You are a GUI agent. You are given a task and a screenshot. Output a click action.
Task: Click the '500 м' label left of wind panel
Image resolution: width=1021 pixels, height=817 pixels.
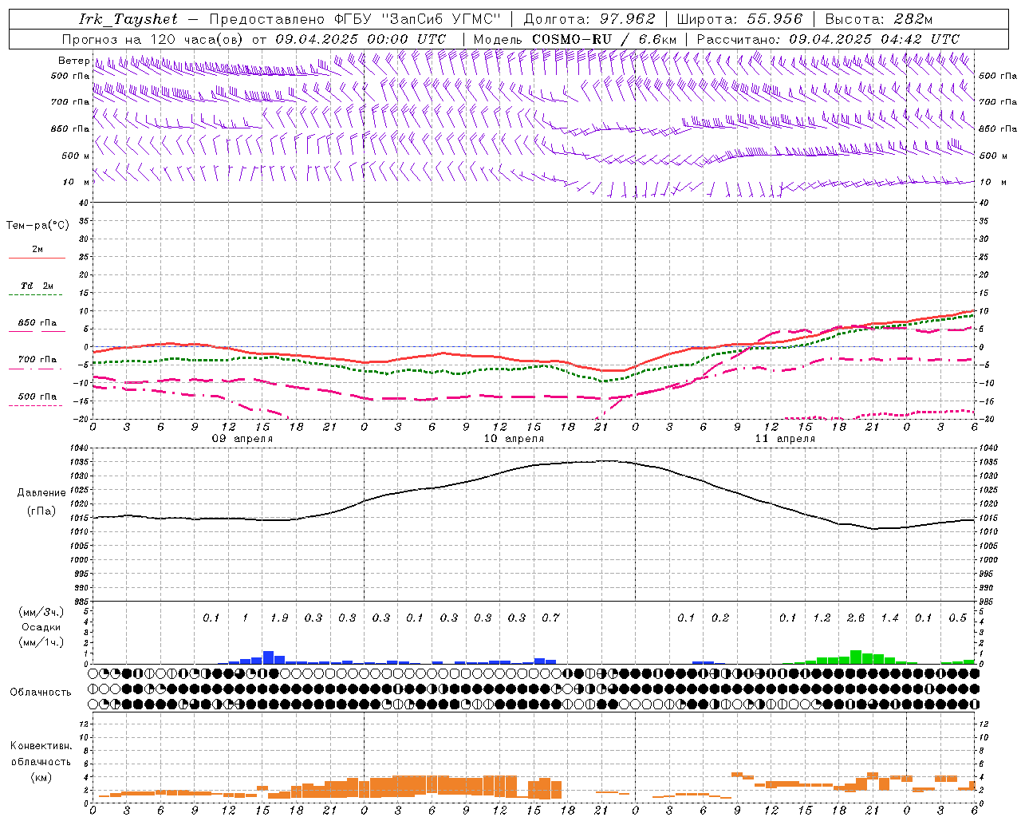tap(76, 156)
